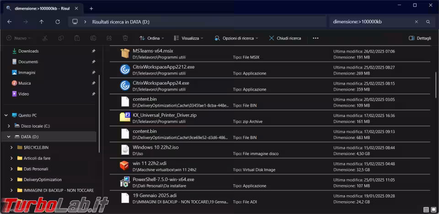This screenshot has width=439, height=214.
Task: Select win 11 22h2.vdi file
Action: (270, 166)
